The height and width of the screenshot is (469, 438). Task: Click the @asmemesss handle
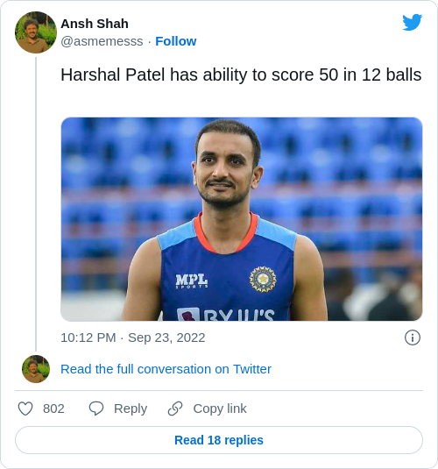tap(102, 41)
